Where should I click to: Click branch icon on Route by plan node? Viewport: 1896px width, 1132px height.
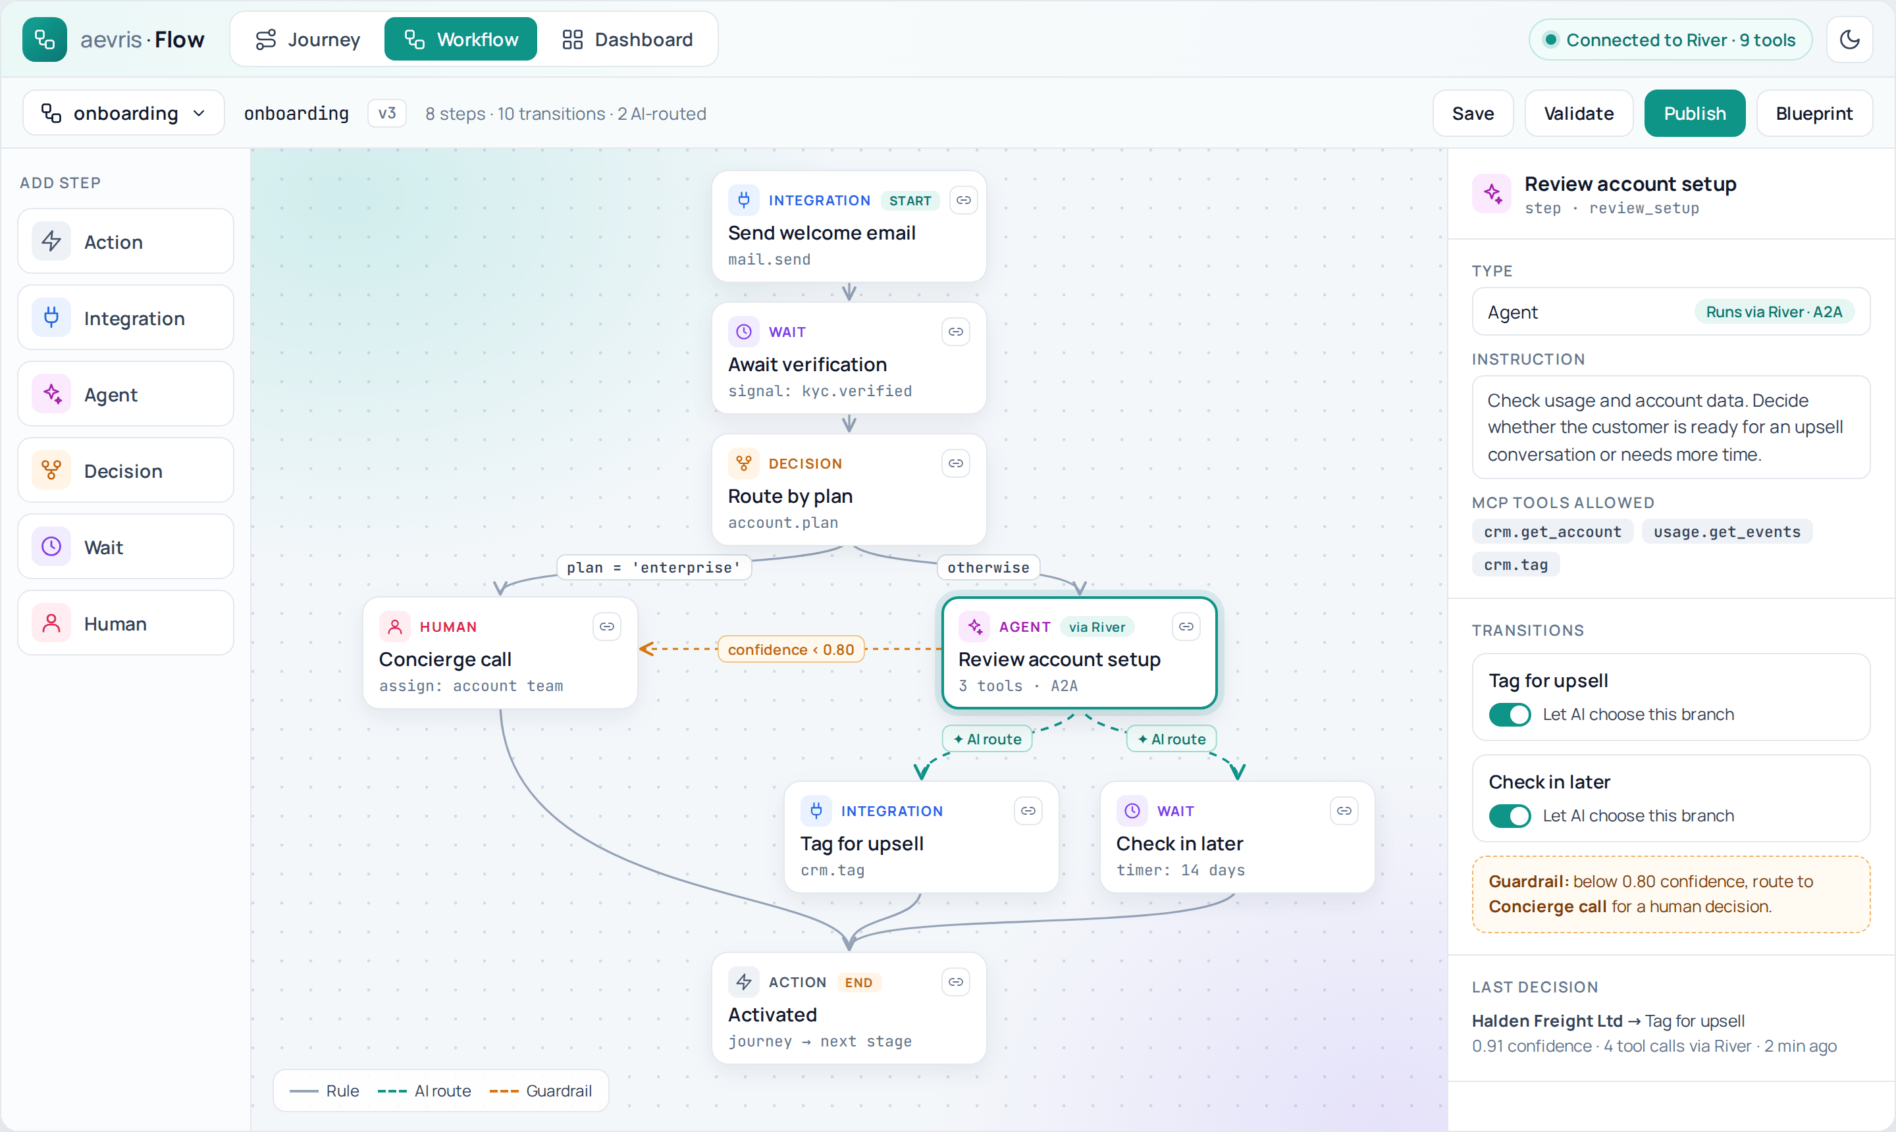tap(743, 464)
